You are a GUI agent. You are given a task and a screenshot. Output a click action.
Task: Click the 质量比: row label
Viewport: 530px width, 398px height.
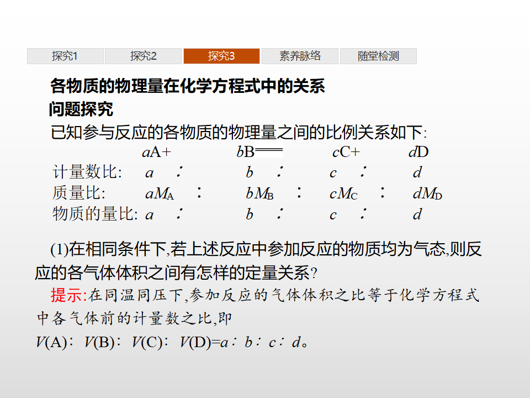79,193
